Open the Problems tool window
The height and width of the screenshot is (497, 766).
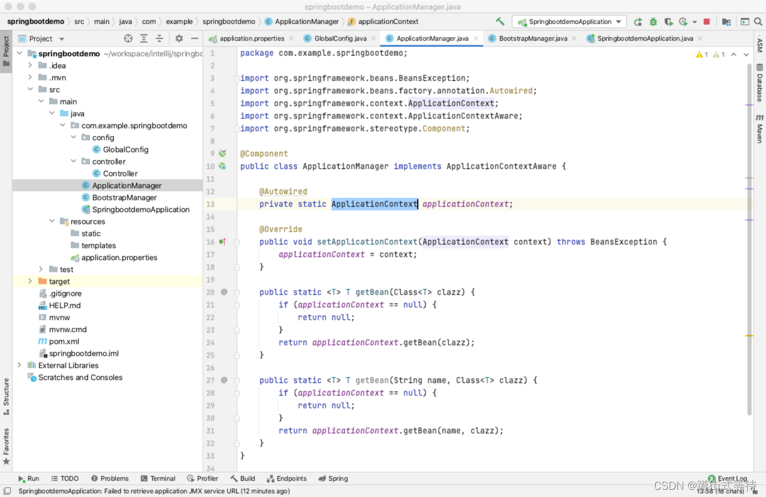(x=110, y=478)
